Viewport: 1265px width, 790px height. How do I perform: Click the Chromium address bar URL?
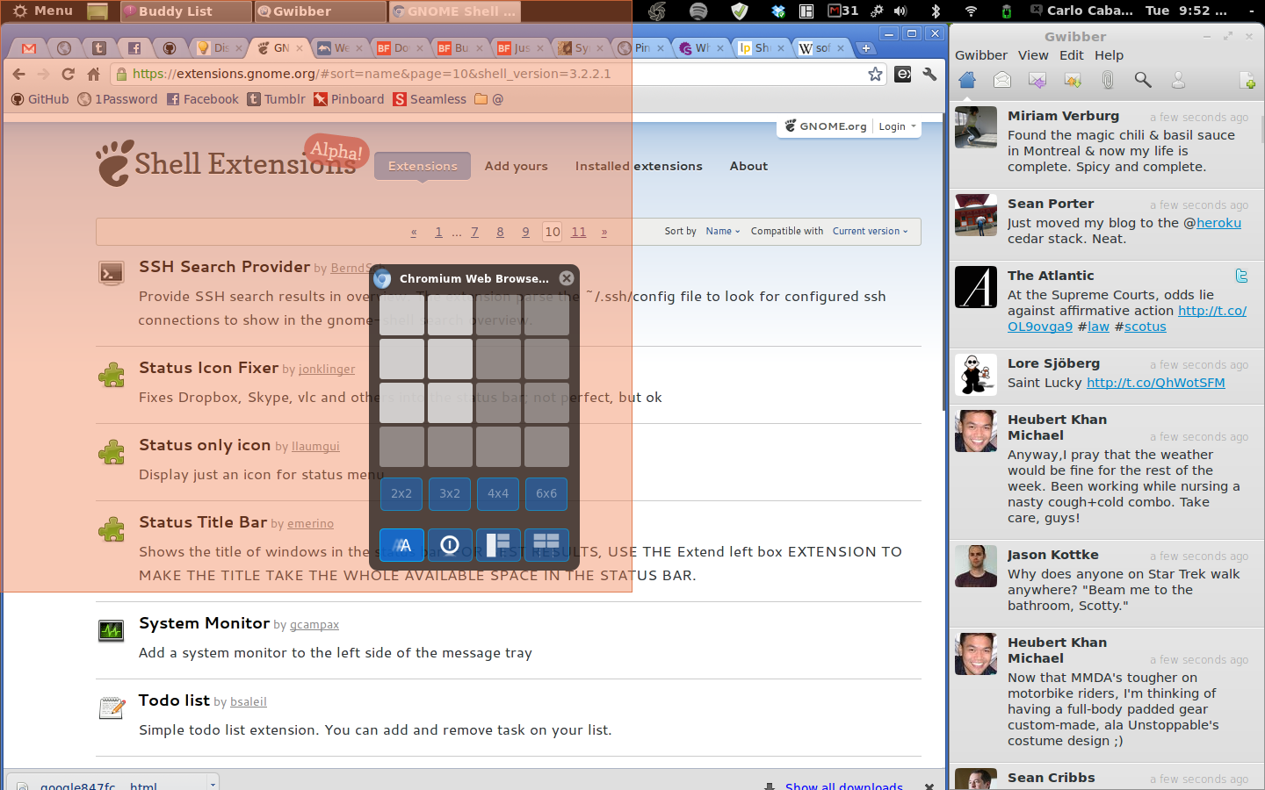tap(372, 74)
